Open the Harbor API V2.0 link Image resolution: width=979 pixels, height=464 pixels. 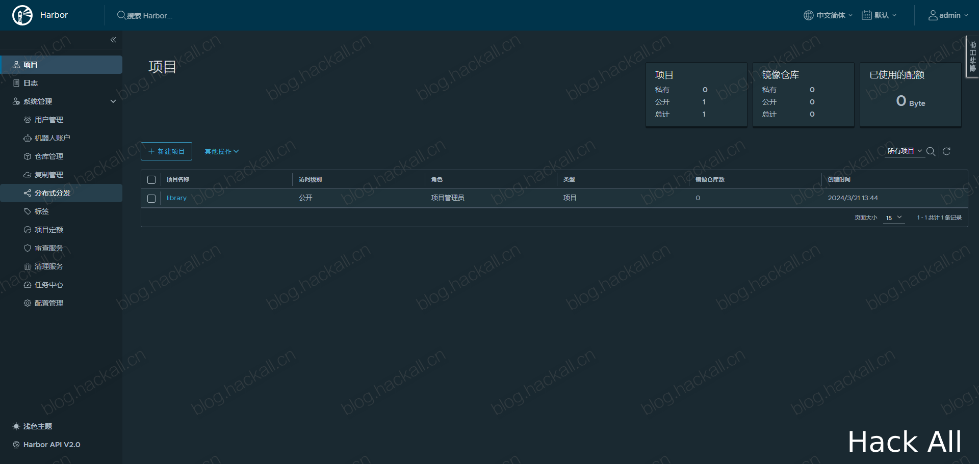[51, 445]
